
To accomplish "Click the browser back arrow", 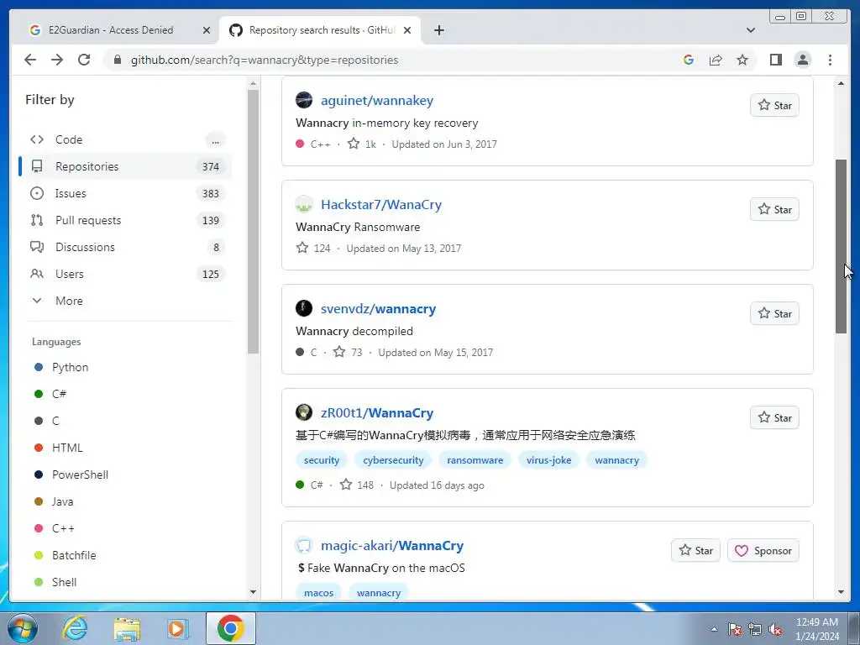I will 30,60.
